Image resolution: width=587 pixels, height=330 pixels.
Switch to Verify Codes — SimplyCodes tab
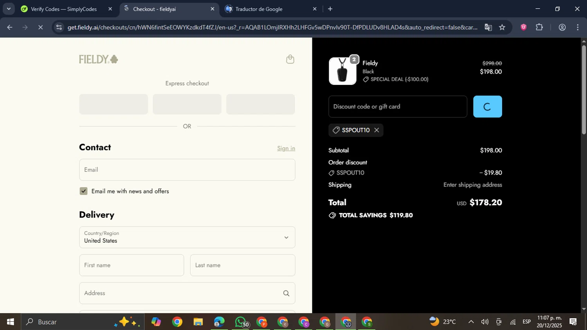point(64,9)
